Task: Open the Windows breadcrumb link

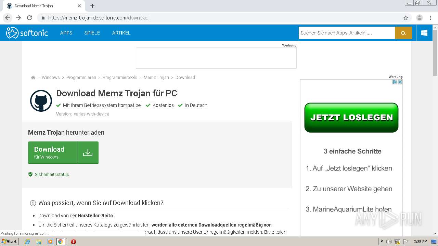Action: click(51, 78)
